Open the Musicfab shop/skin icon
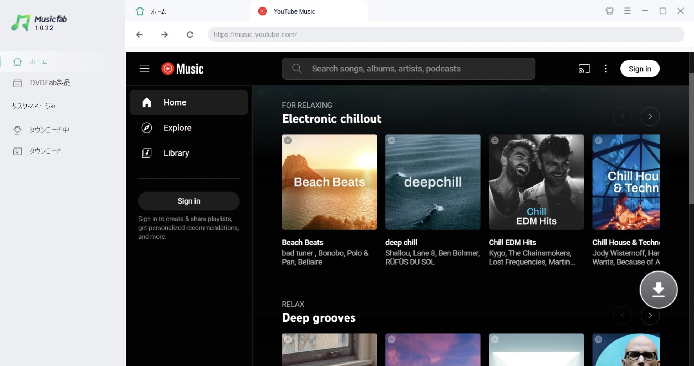The image size is (694, 366). click(x=610, y=11)
